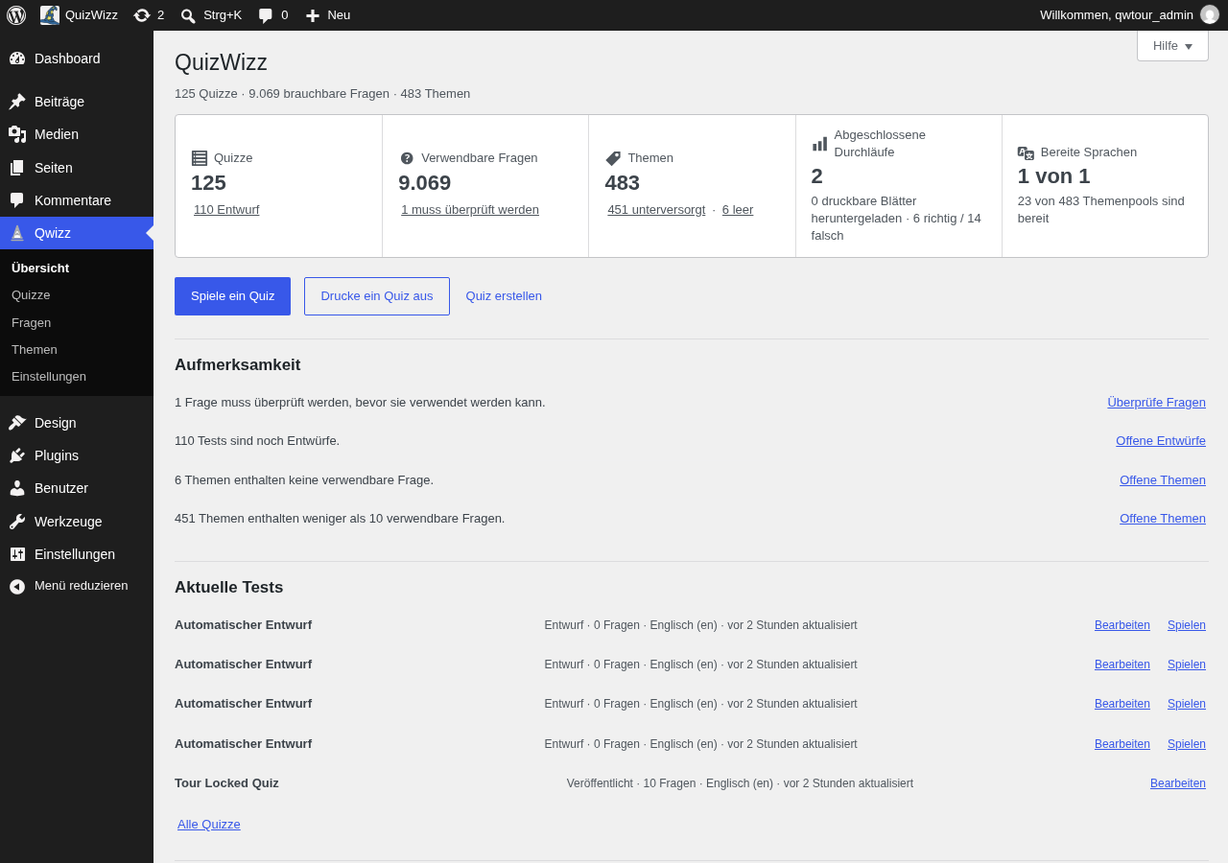1228x863 pixels.
Task: Click the Qwizz wizard hat icon
Action: click(x=17, y=233)
